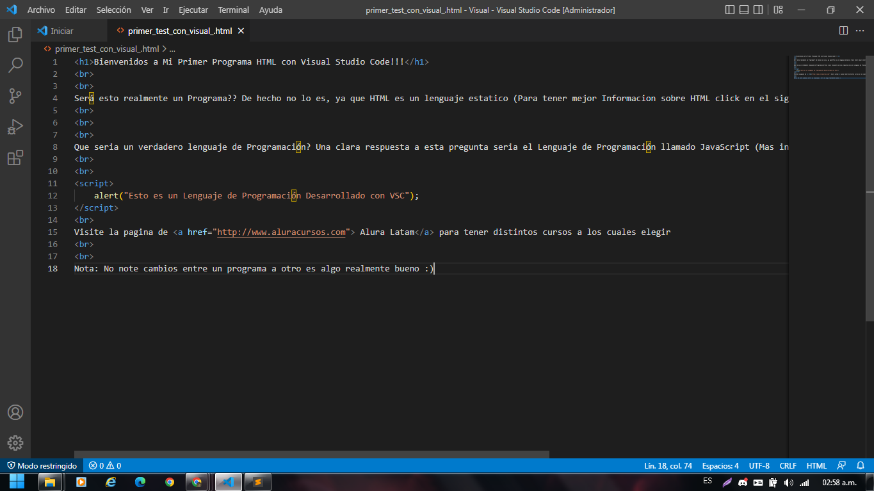This screenshot has width=874, height=491.
Task: Open the Selección menu
Action: 114,10
